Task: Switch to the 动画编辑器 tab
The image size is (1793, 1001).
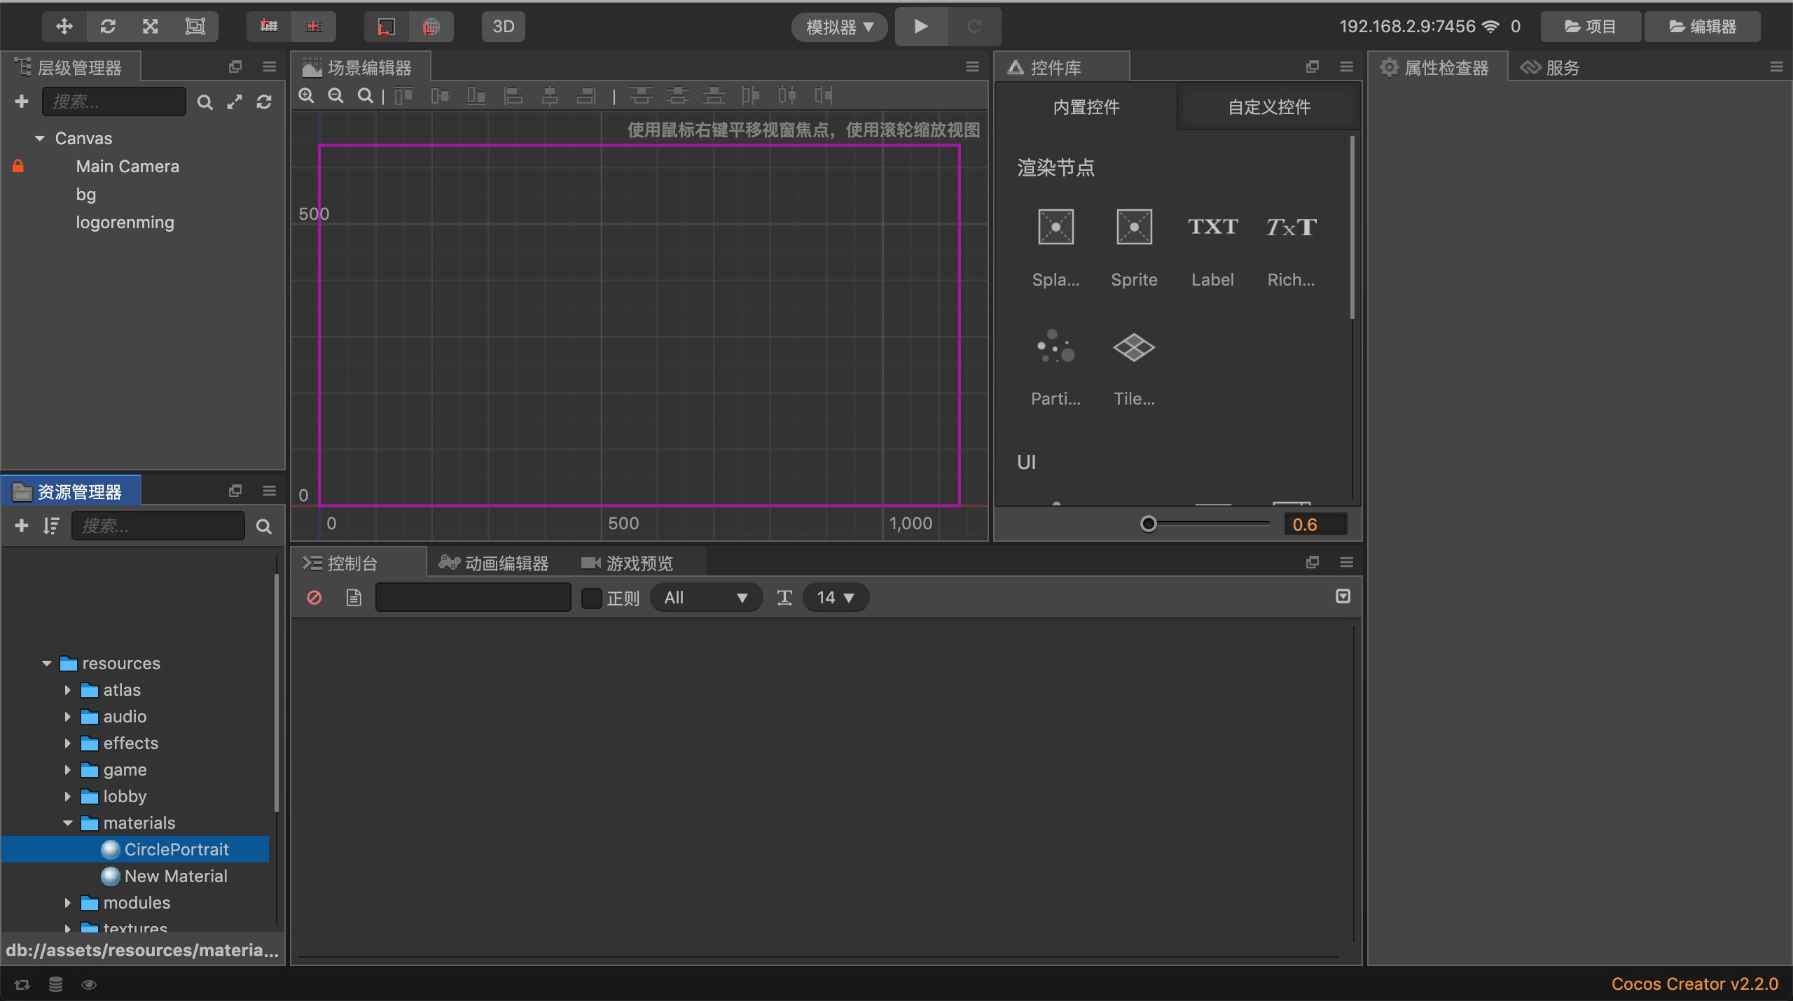Action: click(x=494, y=563)
